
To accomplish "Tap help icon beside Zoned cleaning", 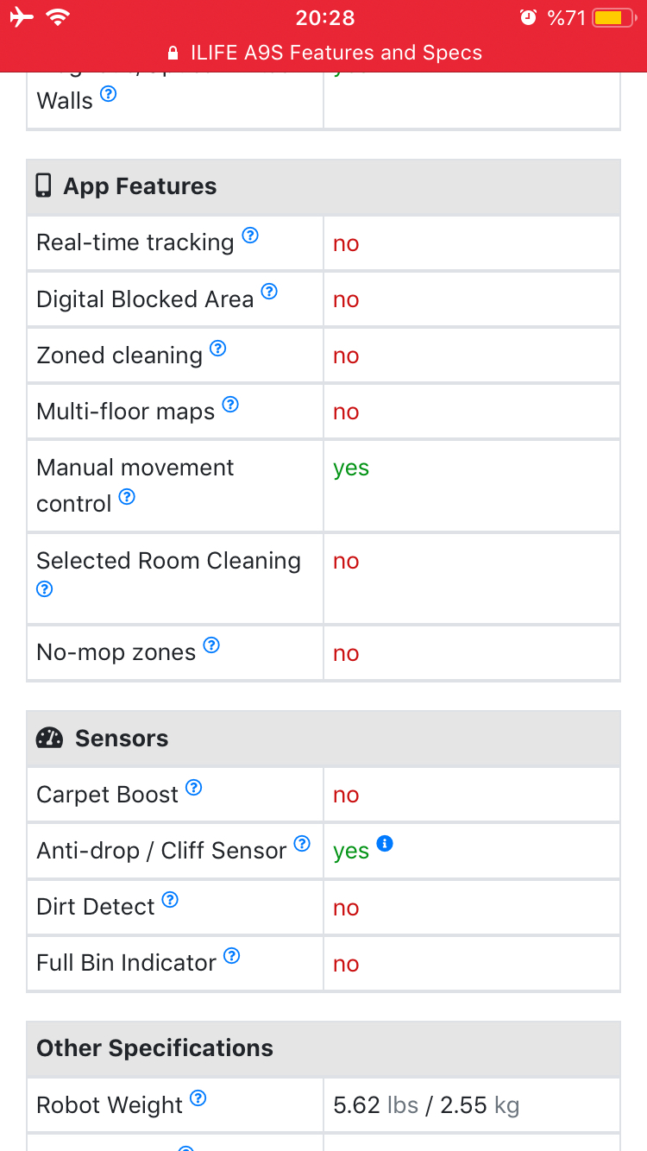I will (218, 348).
